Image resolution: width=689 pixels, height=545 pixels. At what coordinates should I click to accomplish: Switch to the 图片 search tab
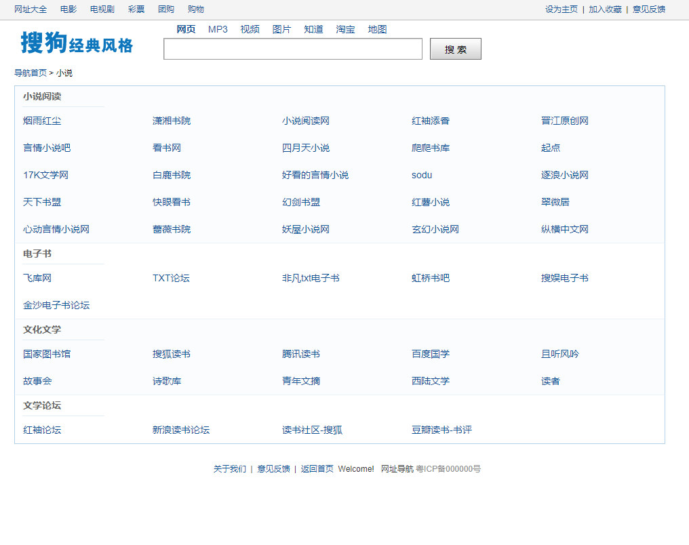pos(281,29)
